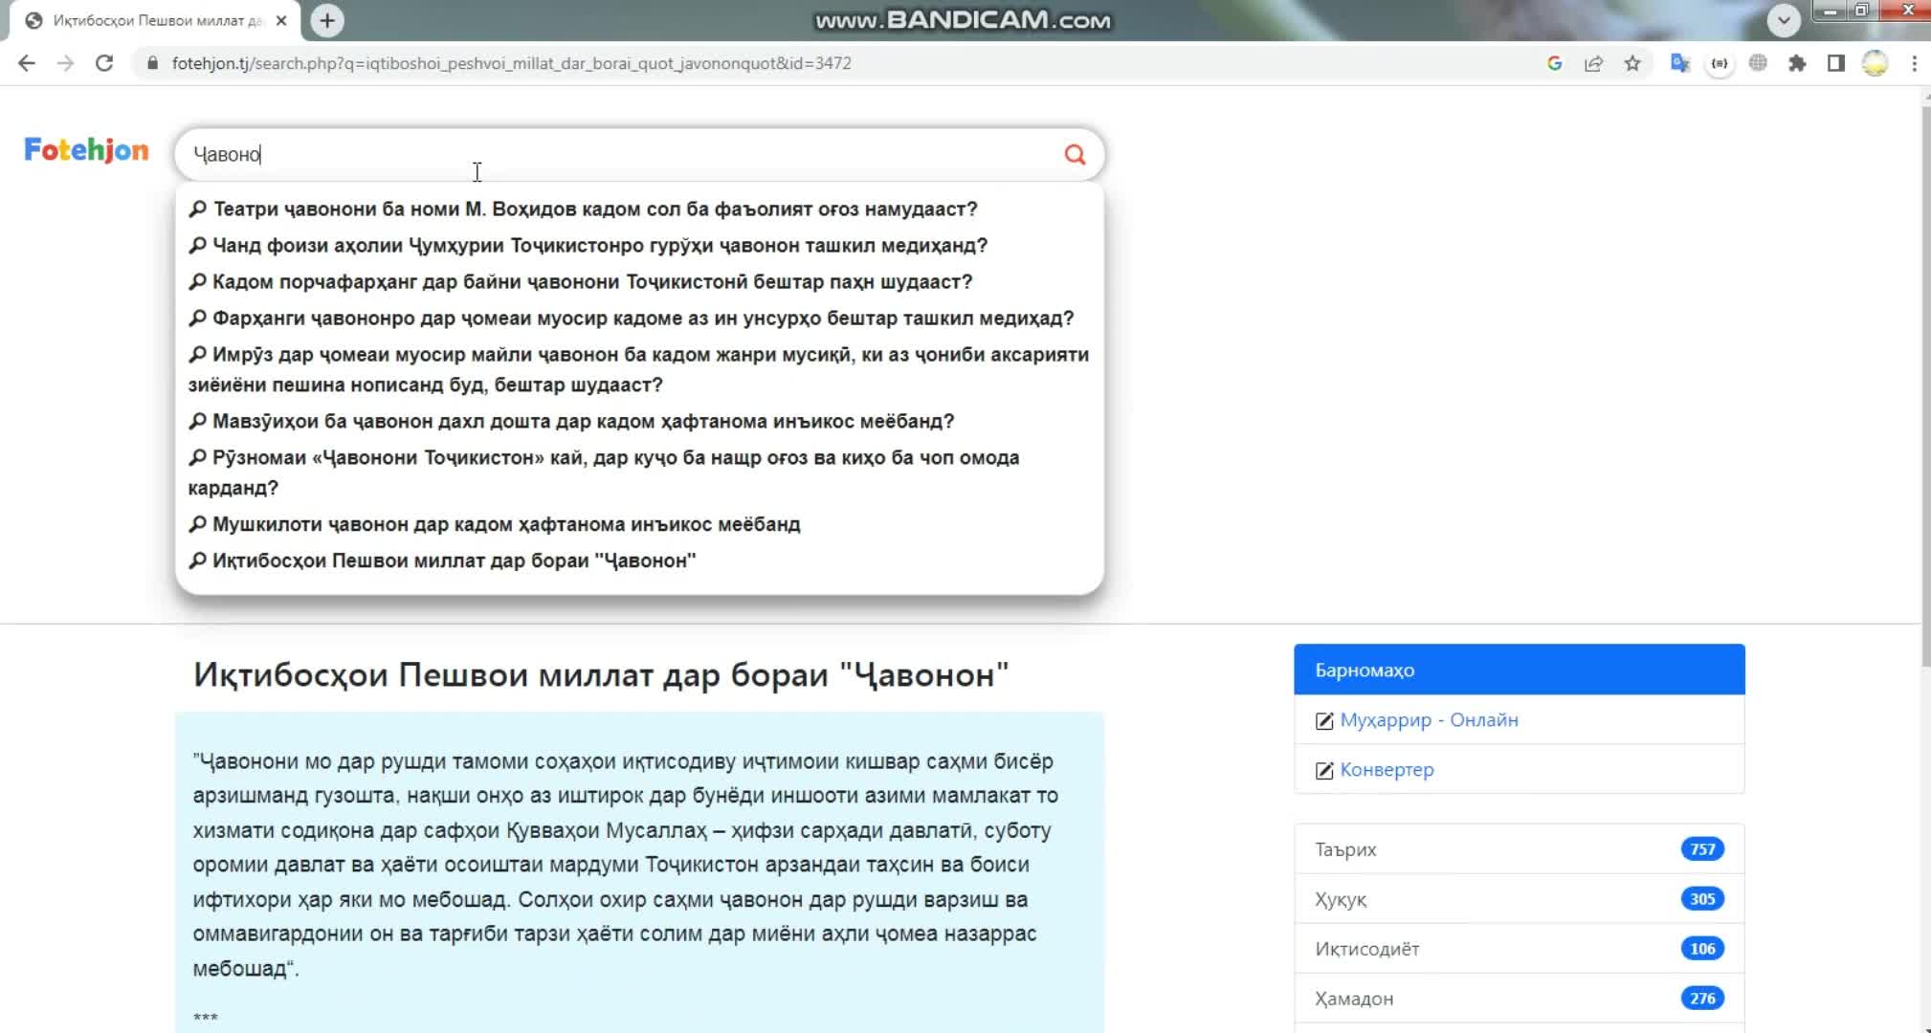Click the edit icon beside Муҳаррир - Онлайн
The height and width of the screenshot is (1033, 1931).
pos(1324,721)
